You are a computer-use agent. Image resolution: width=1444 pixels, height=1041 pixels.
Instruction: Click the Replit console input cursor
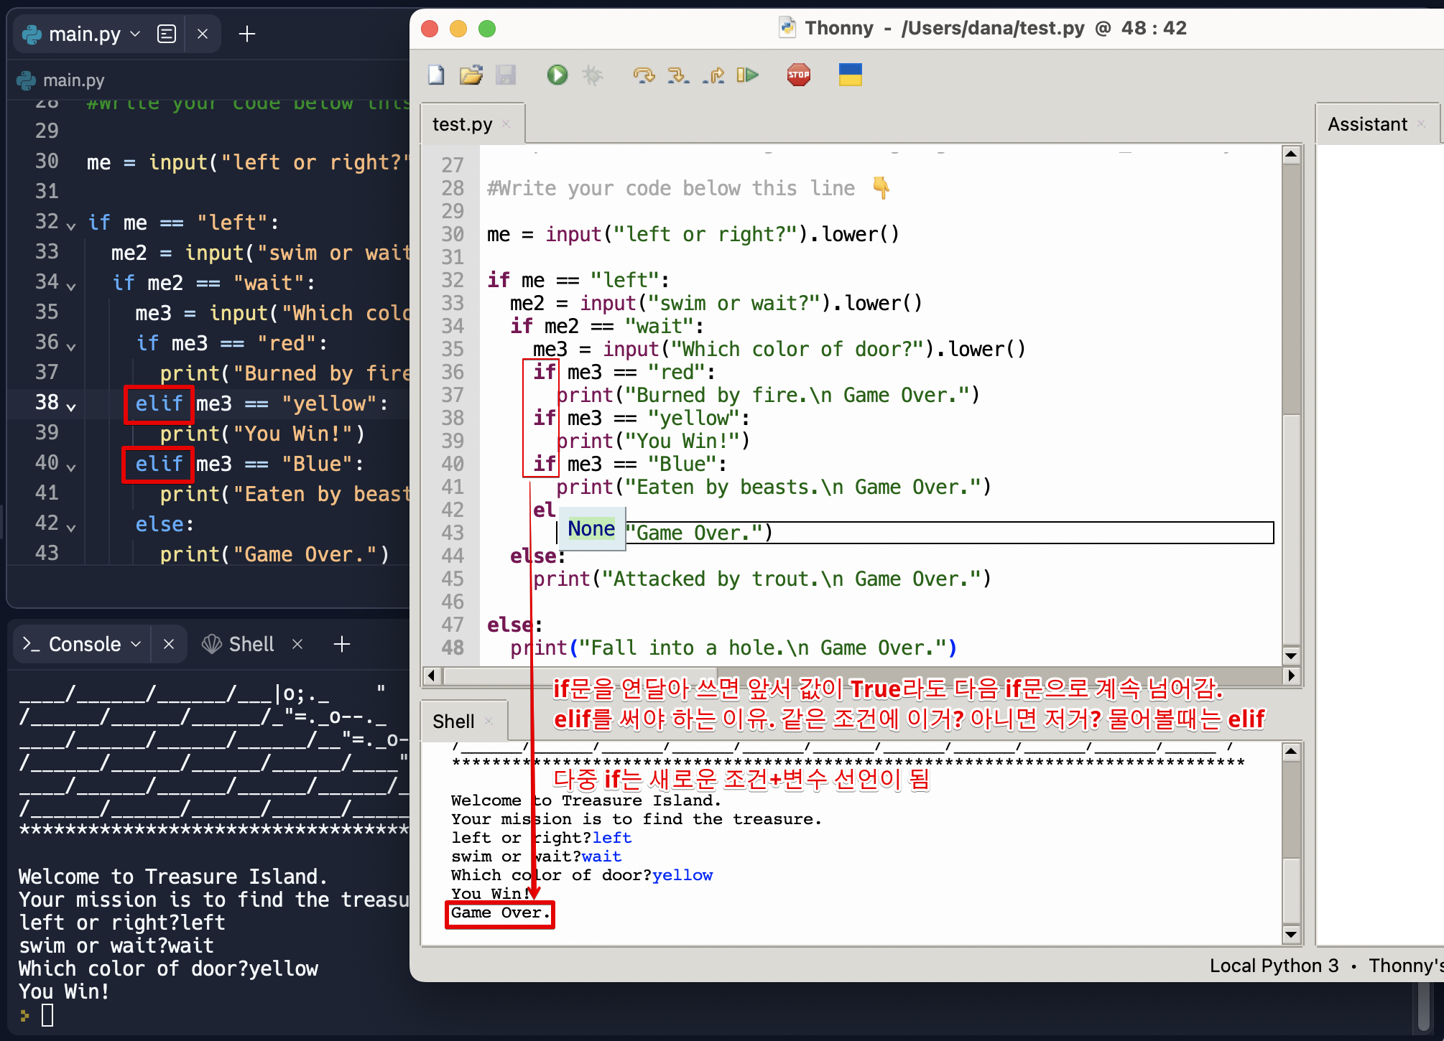(47, 1014)
